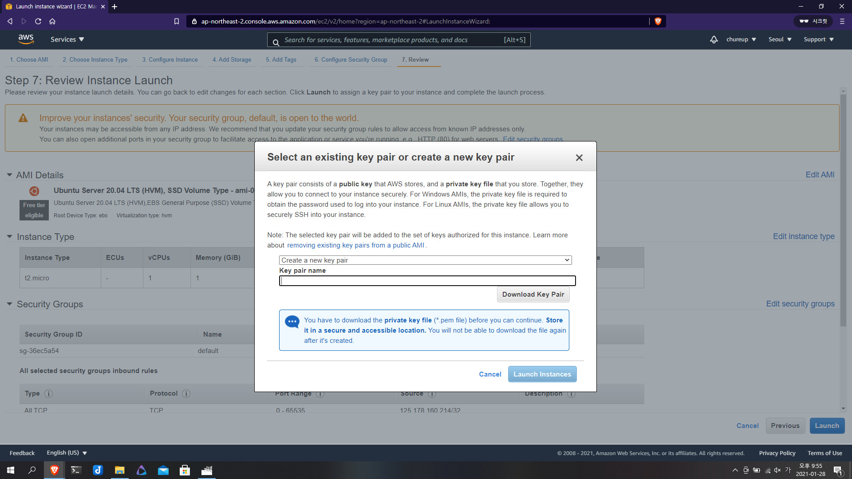Open the notifications bell icon
852x479 pixels.
714,39
